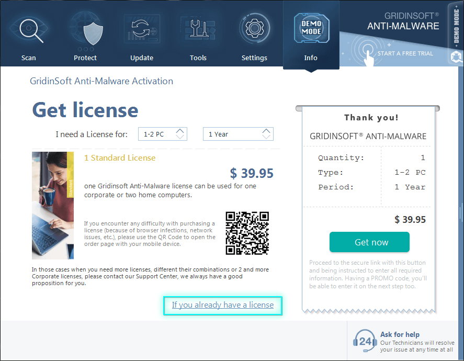Screen dimensions: 464x361
Task: Click the Standard license product thumbnail
Action: pyautogui.click(x=53, y=205)
